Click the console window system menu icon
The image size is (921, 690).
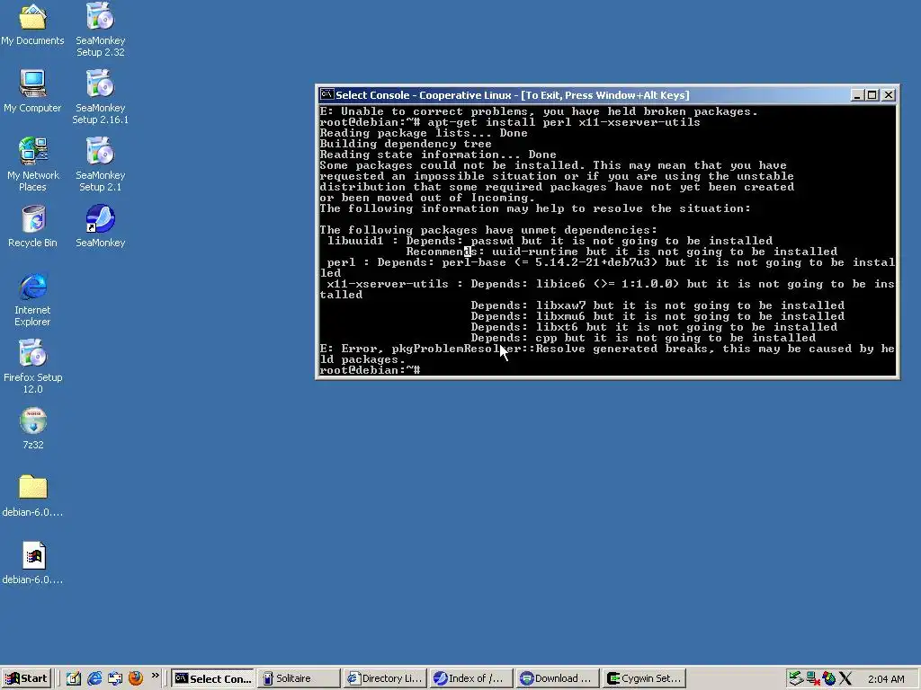click(326, 95)
